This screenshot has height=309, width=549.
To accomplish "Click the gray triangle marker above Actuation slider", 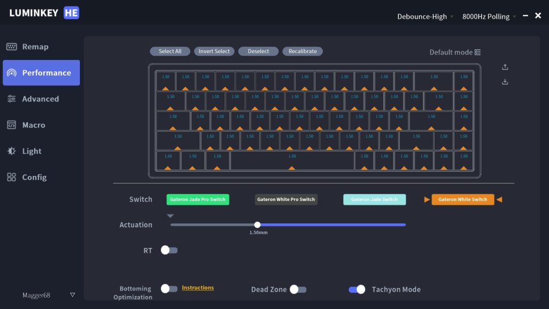I will 170,216.
